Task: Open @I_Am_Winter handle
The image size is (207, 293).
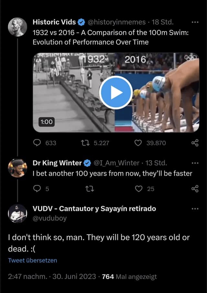Action: [x=116, y=163]
